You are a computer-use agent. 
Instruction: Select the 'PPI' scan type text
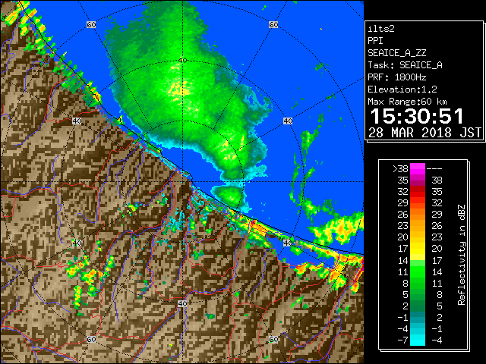coord(375,41)
